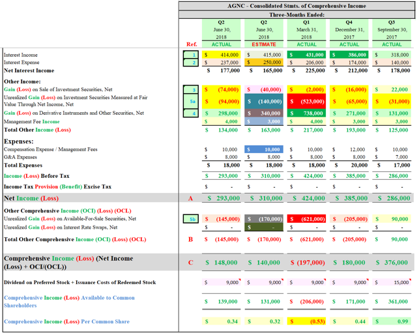Select the blue 10,000 compensation estimate cell
The height and width of the screenshot is (335, 417).
pos(264,149)
